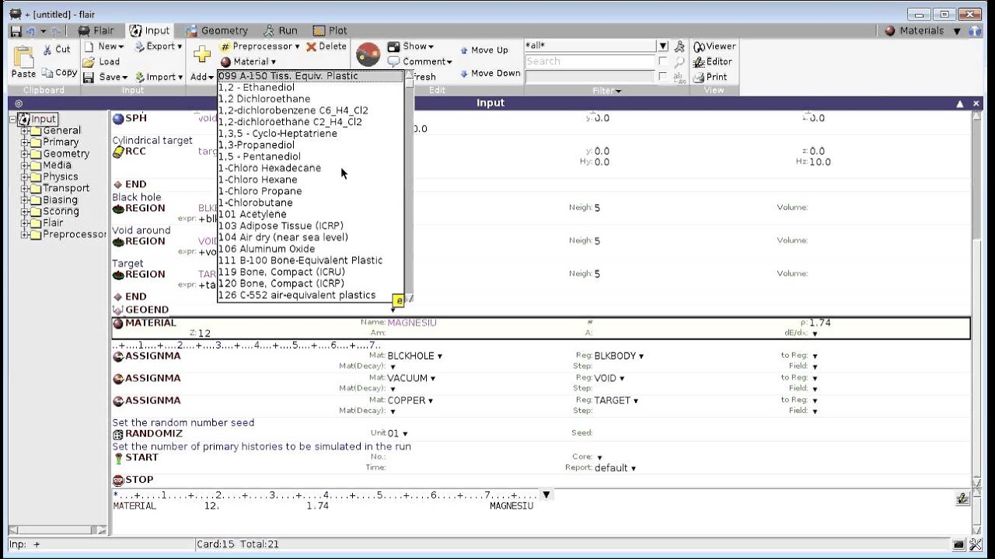Click the save floppy icon in title toolbar

click(x=16, y=31)
